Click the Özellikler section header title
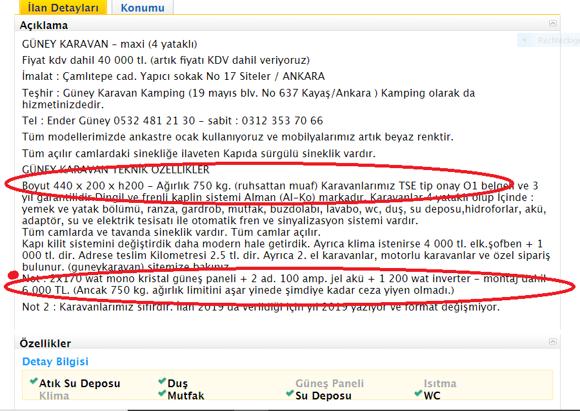This screenshot has width=580, height=411. [x=45, y=343]
